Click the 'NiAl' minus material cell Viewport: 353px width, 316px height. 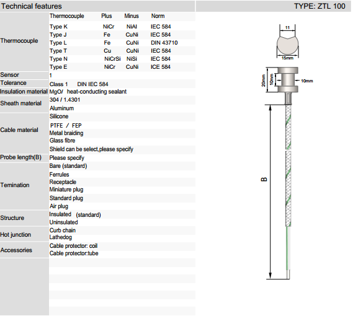pyautogui.click(x=132, y=27)
